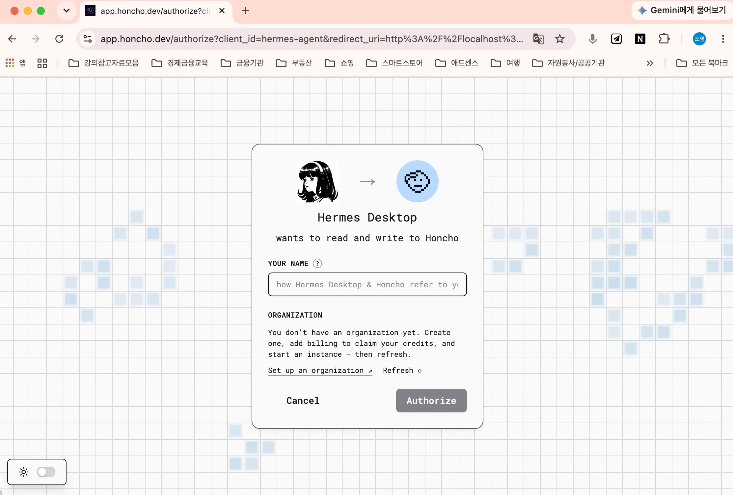Open the paper-plane extension icon

[x=616, y=39]
